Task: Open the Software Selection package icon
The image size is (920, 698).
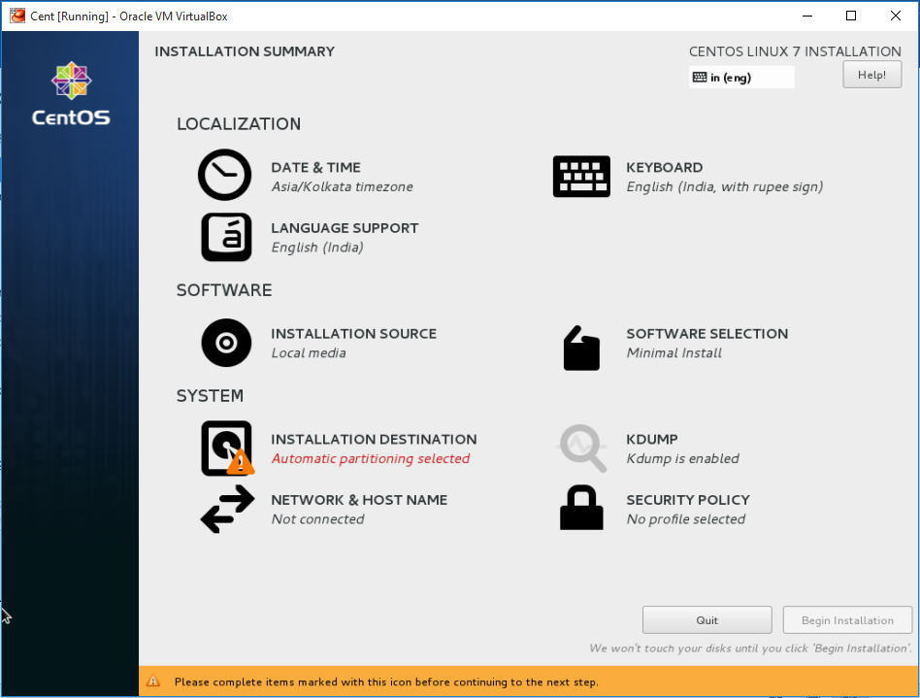Action: point(581,349)
